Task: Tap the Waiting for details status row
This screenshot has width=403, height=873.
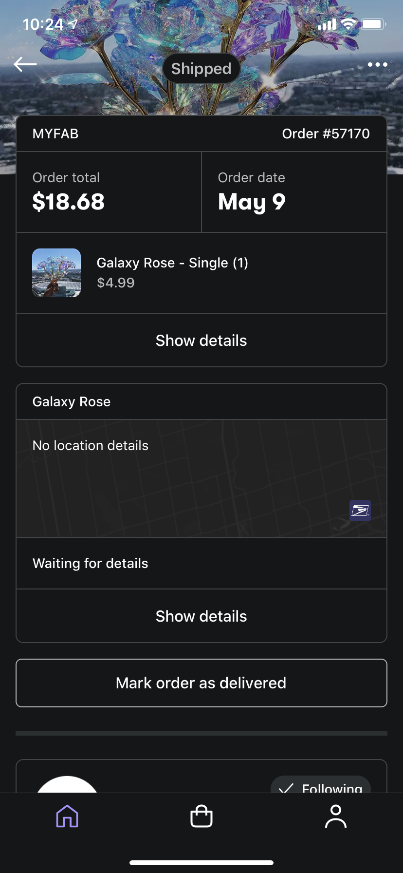Action: (x=201, y=563)
